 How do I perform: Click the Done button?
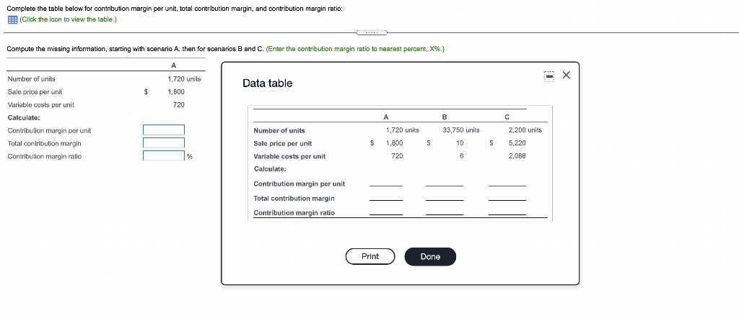click(430, 257)
